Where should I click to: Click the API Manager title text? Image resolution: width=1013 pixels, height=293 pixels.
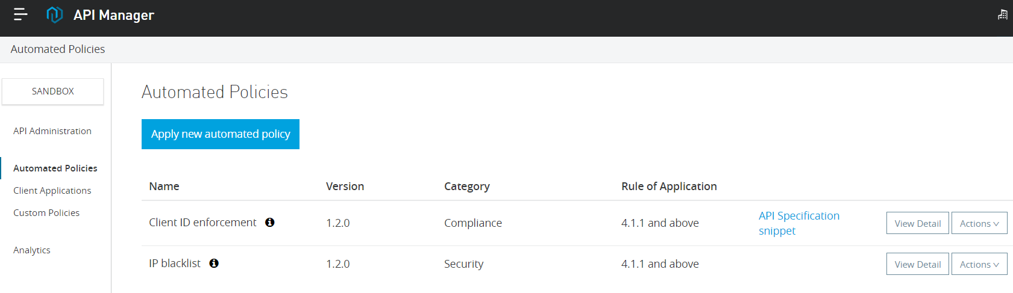[x=114, y=15]
